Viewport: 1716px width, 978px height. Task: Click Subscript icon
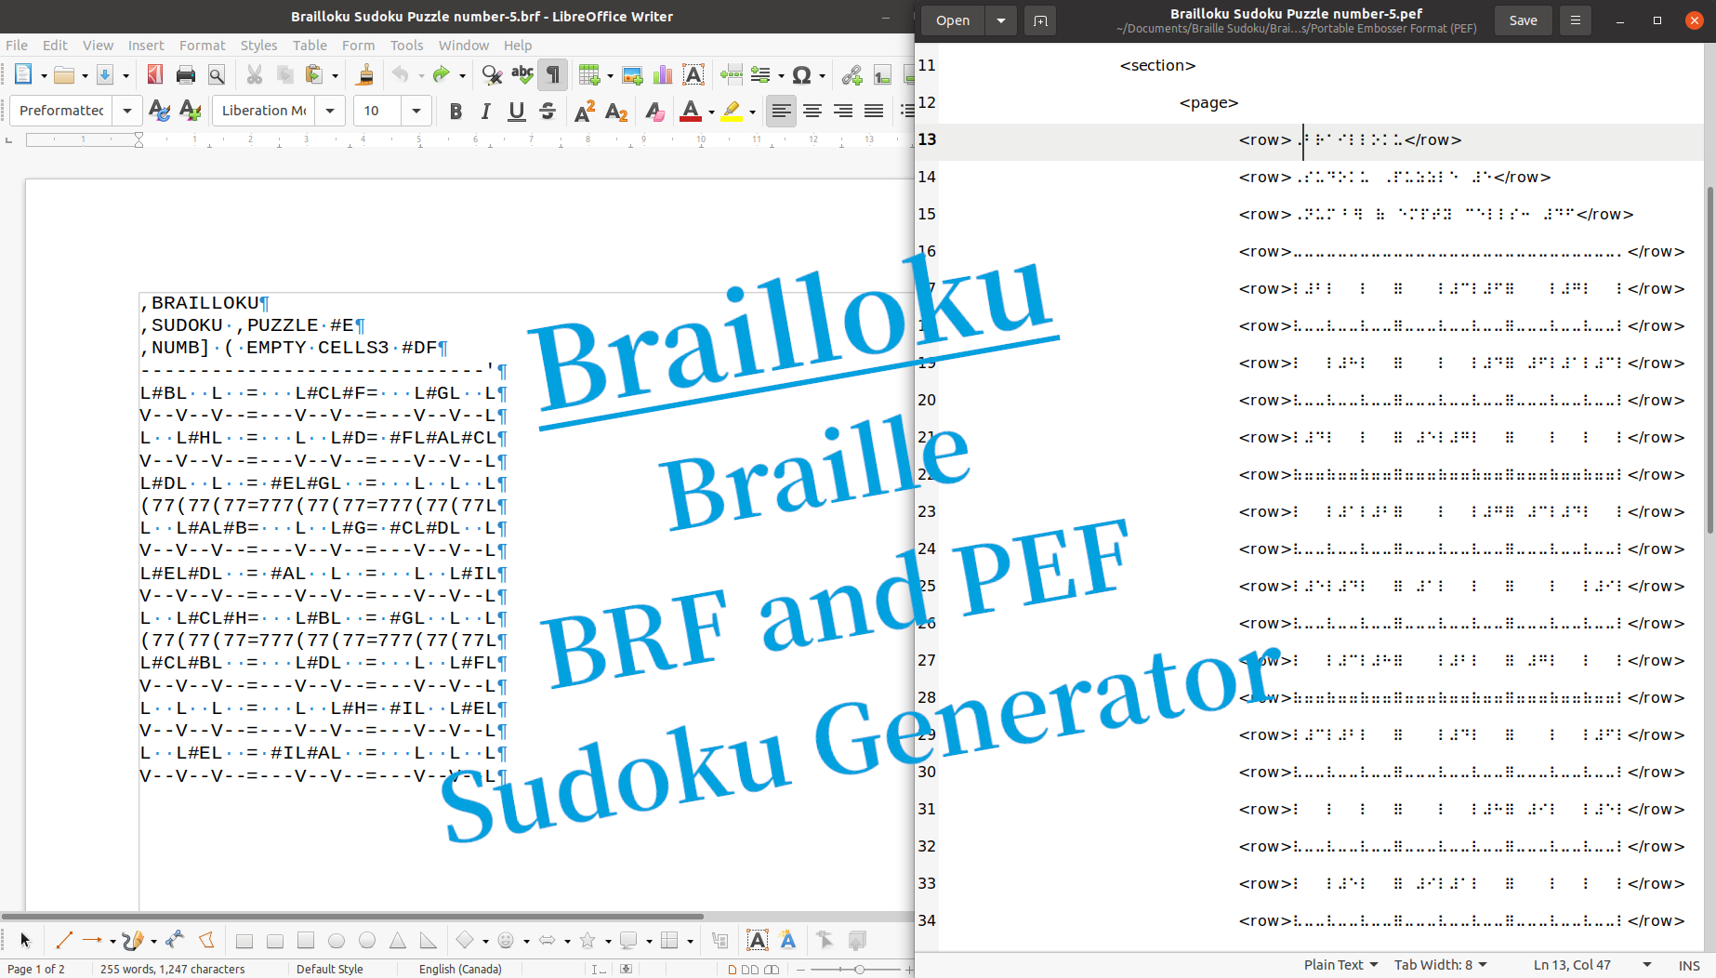coord(616,112)
